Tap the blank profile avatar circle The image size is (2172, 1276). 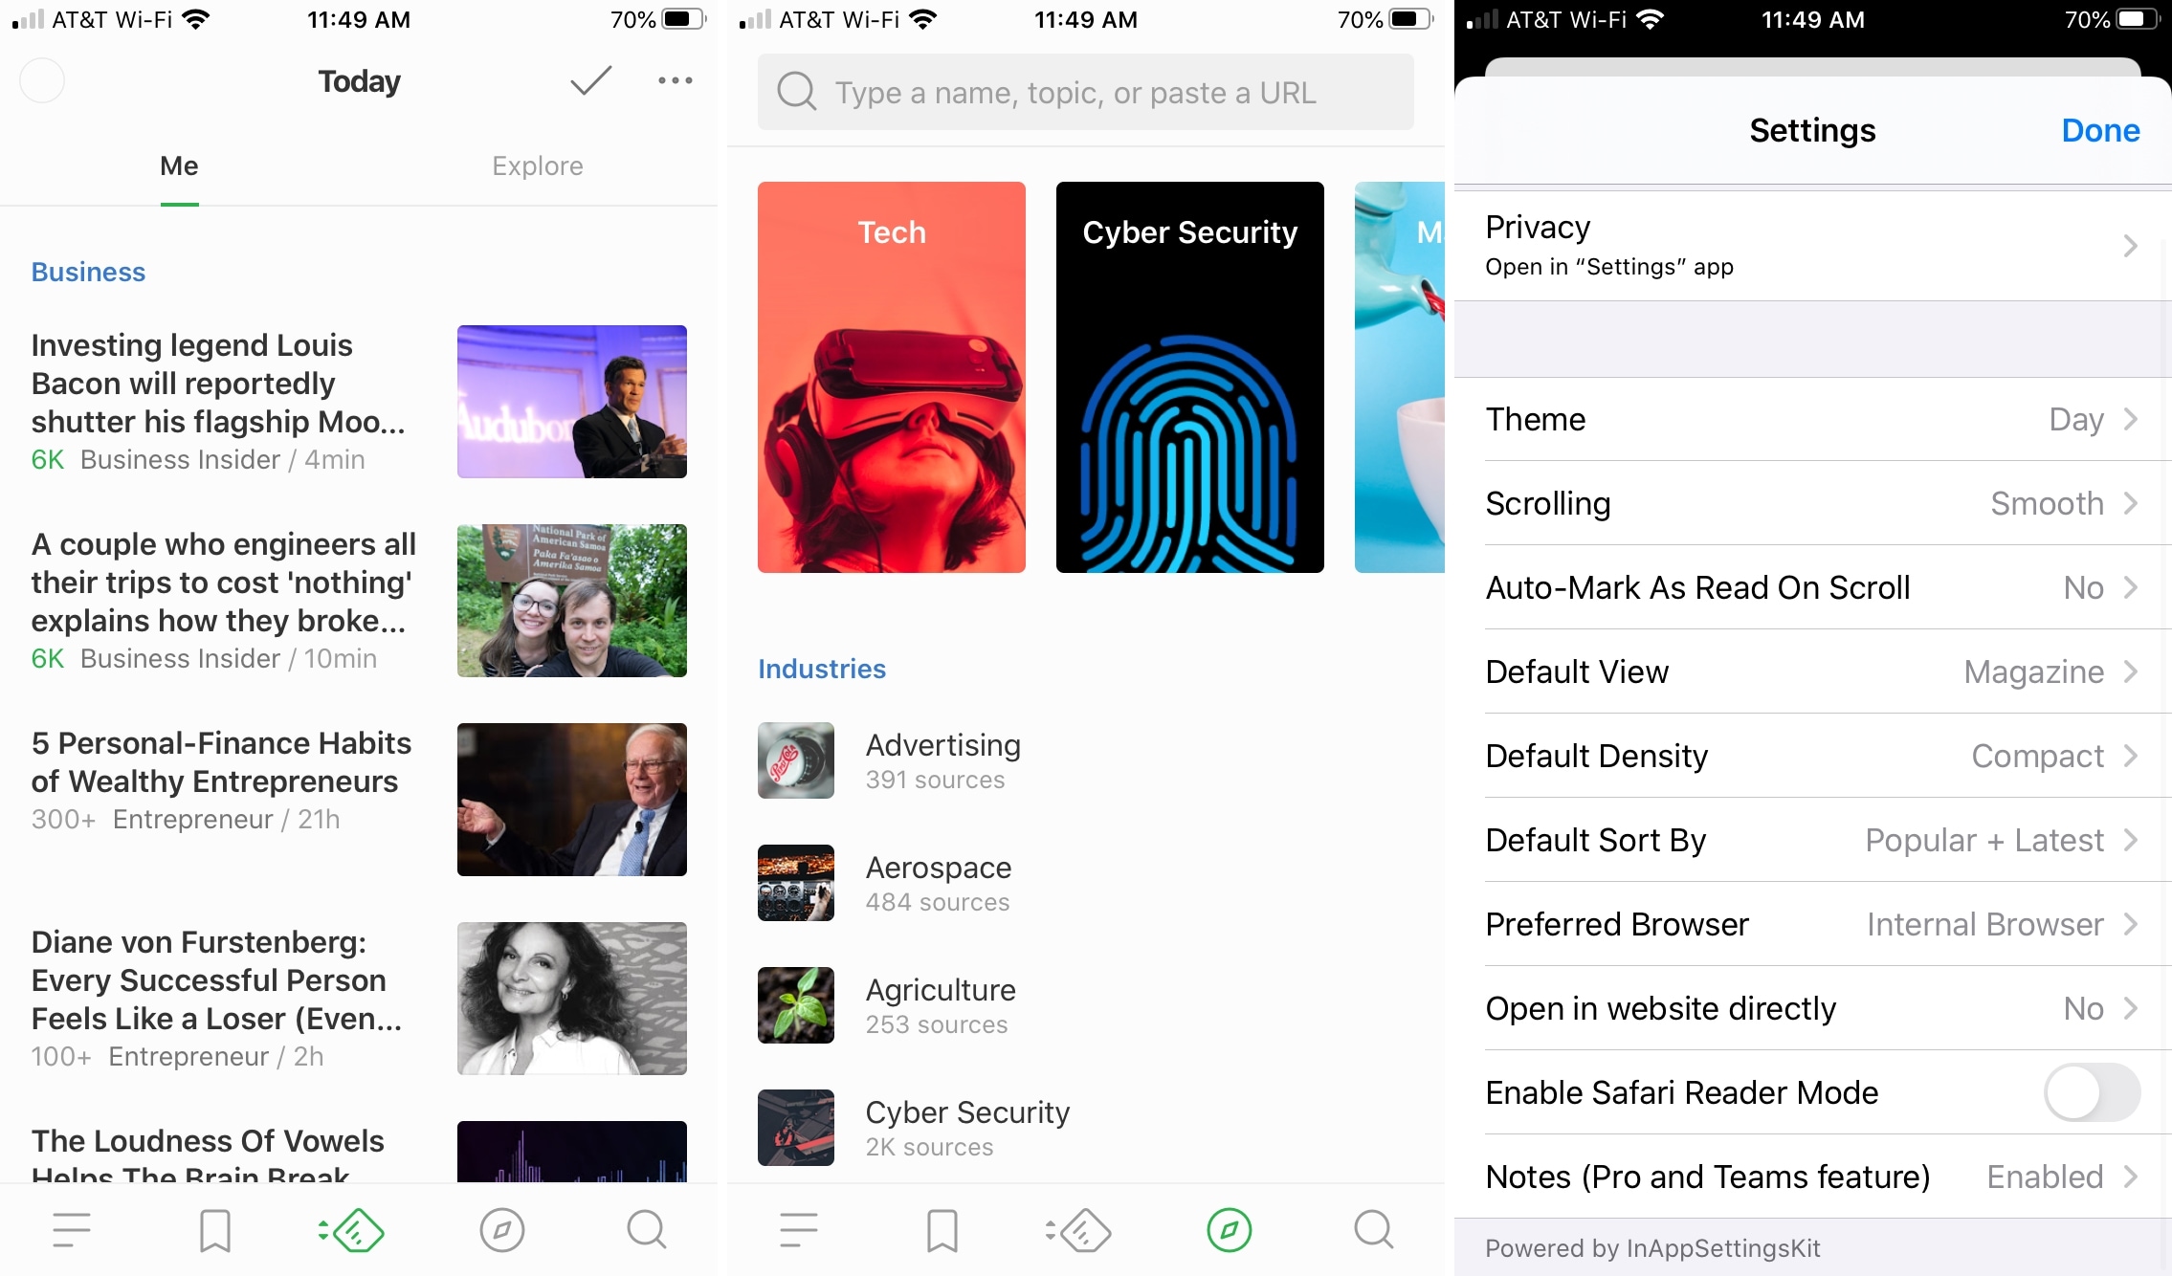(42, 81)
